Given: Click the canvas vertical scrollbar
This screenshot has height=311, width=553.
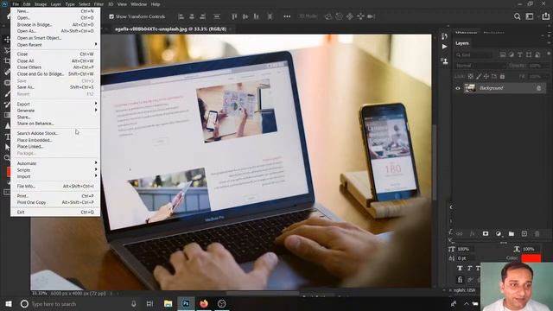Looking at the screenshot, I should 434,162.
